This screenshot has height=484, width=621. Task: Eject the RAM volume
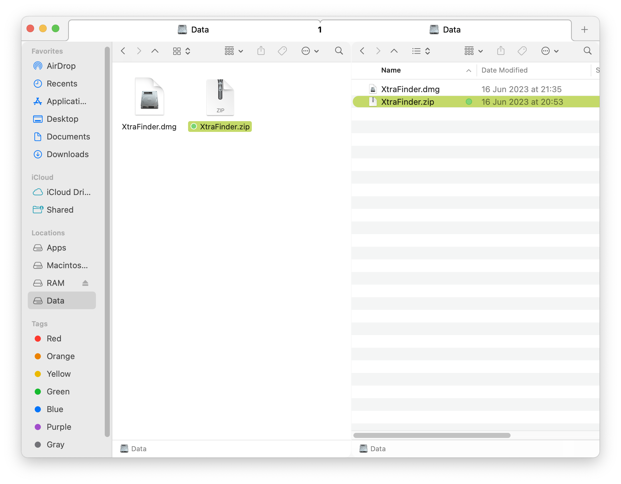(85, 283)
